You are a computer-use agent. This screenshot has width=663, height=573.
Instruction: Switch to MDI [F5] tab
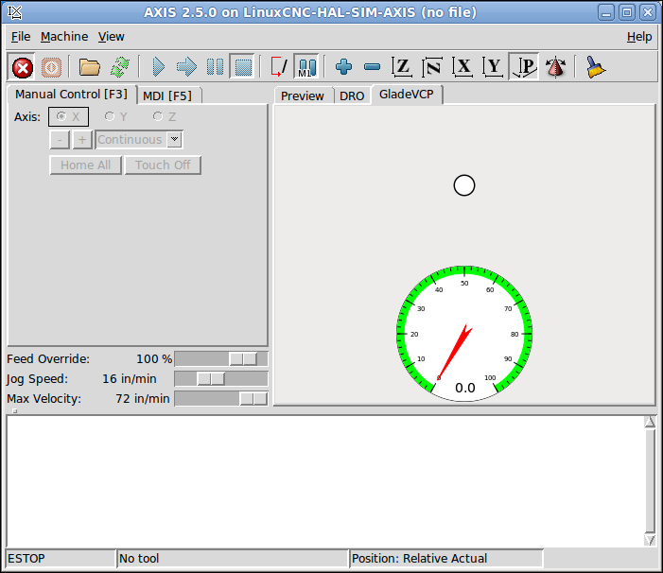click(x=167, y=95)
